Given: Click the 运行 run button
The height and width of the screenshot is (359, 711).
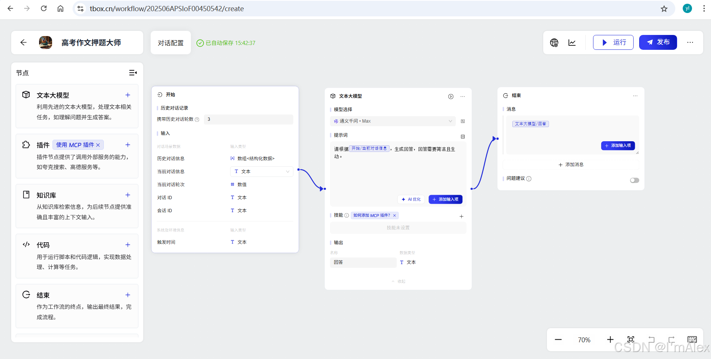Looking at the screenshot, I should [613, 42].
